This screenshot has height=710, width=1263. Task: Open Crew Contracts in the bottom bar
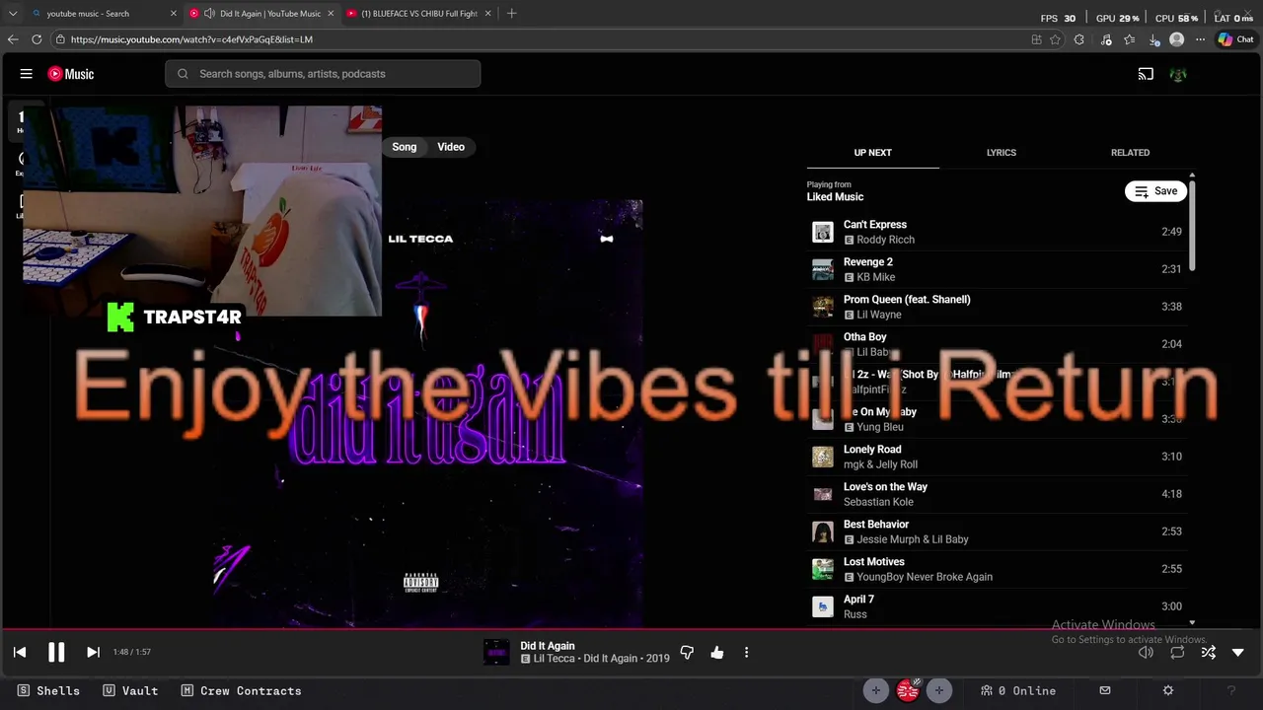click(240, 691)
